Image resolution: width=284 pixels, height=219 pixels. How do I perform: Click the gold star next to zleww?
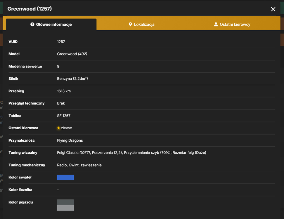pyautogui.click(x=58, y=128)
